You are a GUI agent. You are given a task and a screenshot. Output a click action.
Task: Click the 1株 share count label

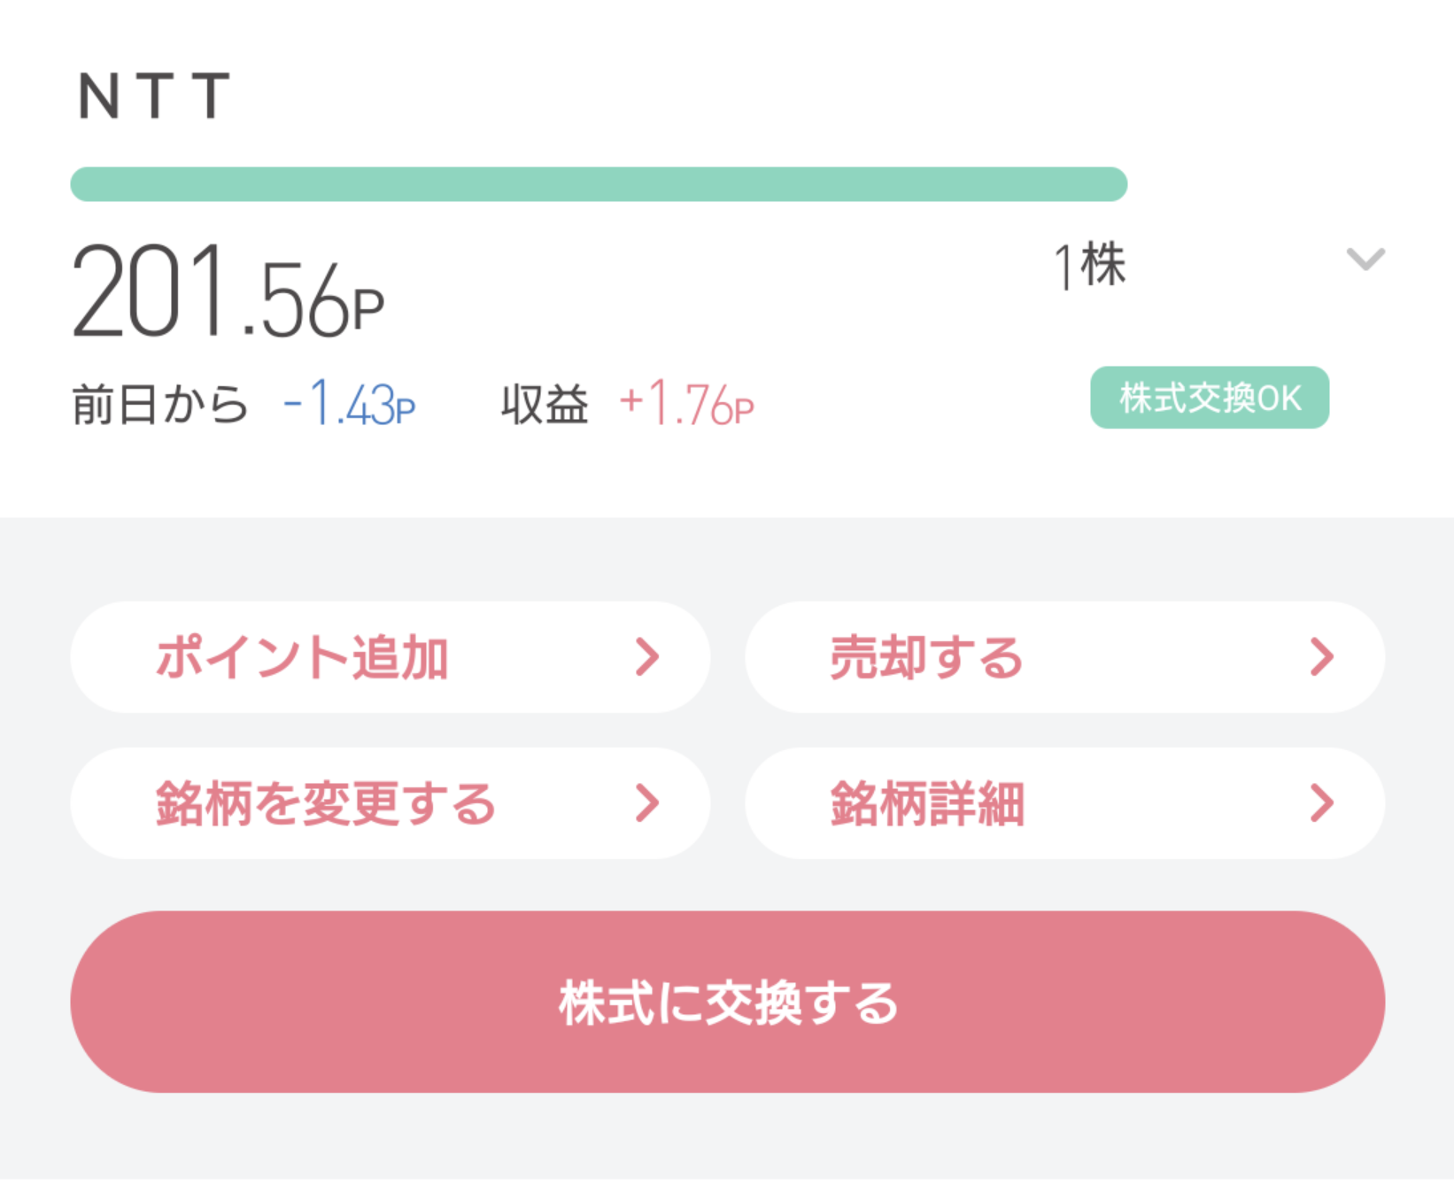click(1090, 266)
